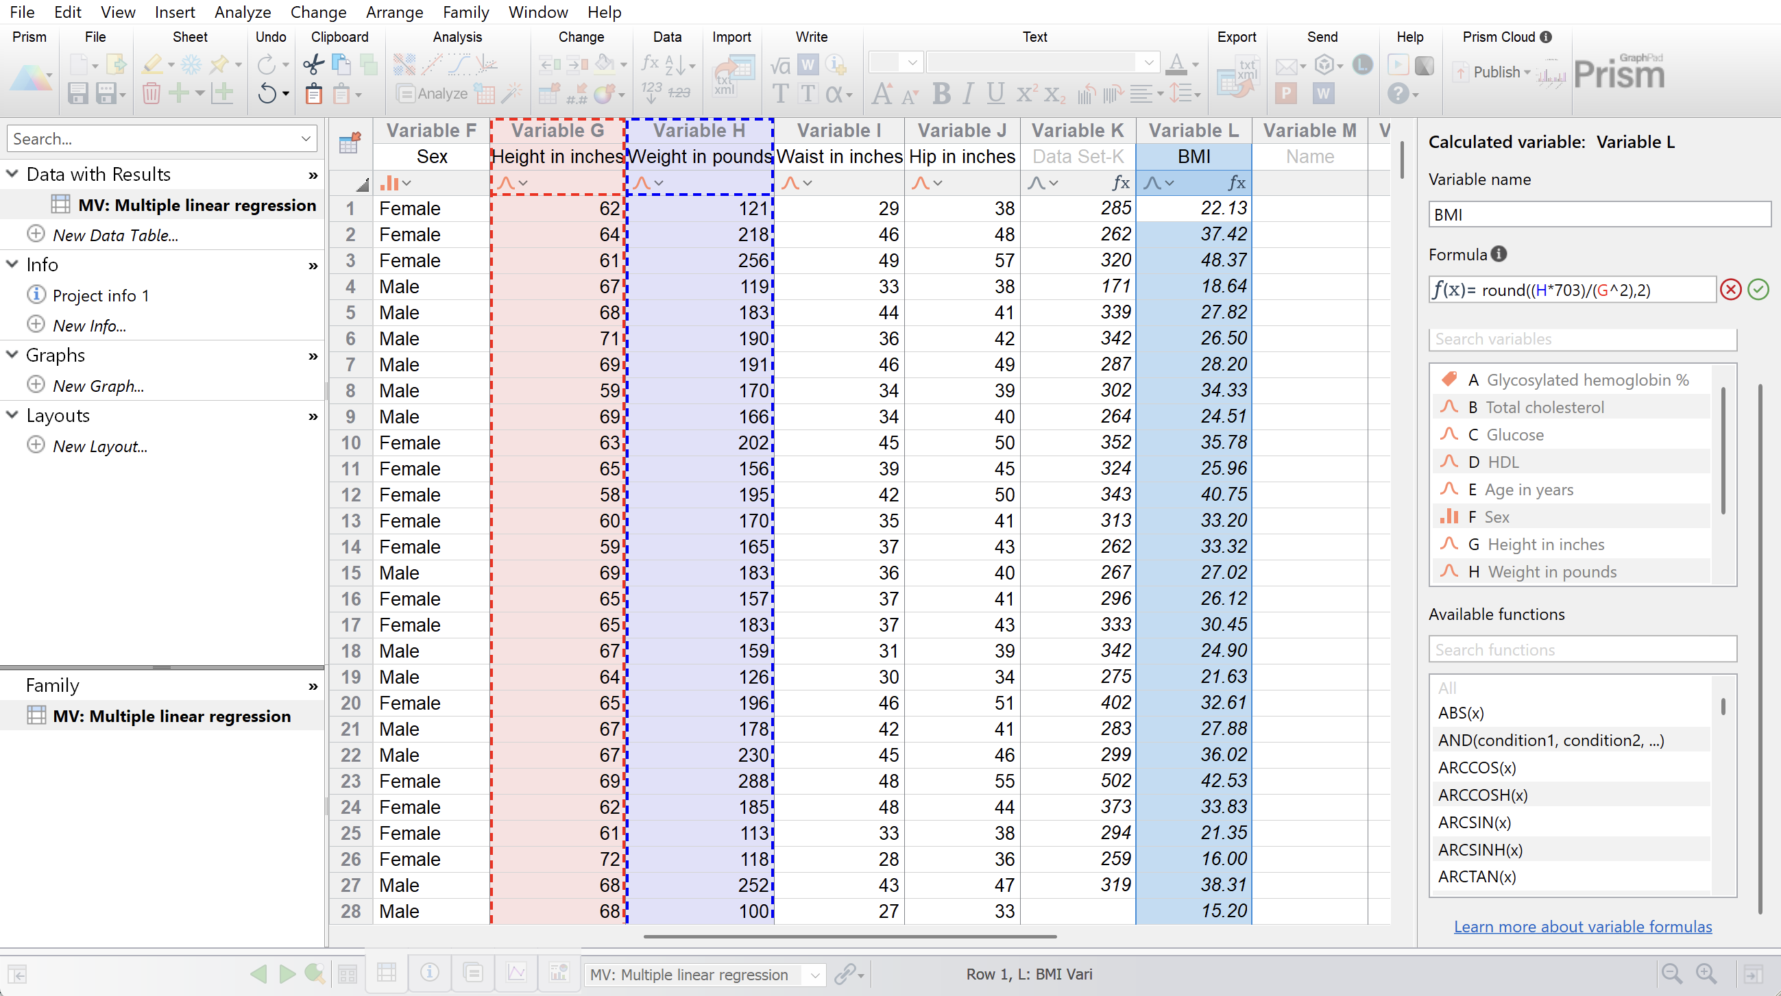This screenshot has height=996, width=1781.
Task: Click the scissors Cut icon
Action: click(x=313, y=65)
